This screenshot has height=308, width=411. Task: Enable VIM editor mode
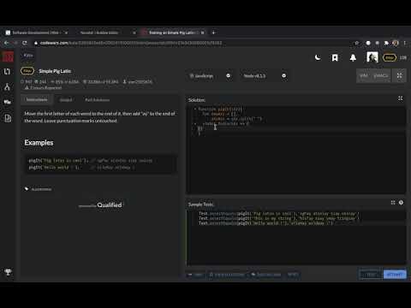tap(364, 75)
